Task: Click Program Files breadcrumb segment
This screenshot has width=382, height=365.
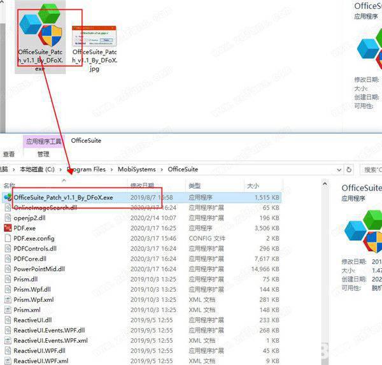Action: tap(86, 169)
